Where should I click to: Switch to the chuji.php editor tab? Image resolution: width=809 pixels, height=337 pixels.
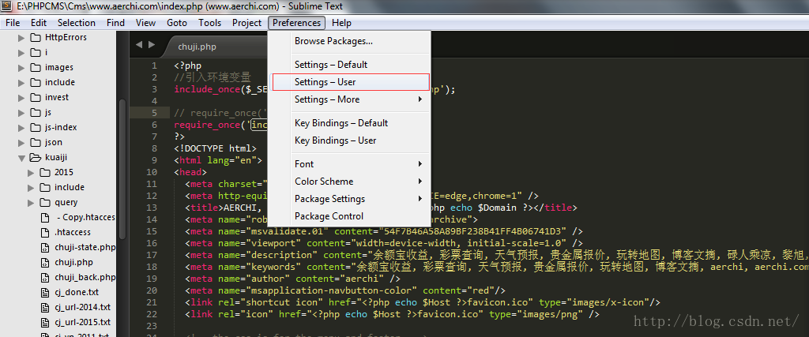pos(197,47)
